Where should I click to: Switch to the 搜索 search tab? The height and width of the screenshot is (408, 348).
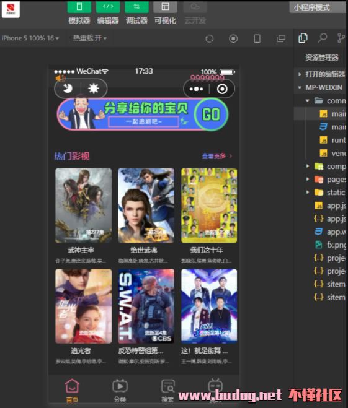167,390
